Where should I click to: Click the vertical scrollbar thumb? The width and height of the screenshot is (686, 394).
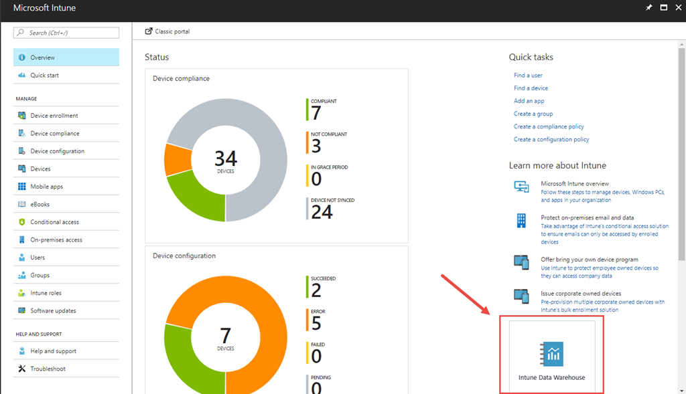(681, 154)
